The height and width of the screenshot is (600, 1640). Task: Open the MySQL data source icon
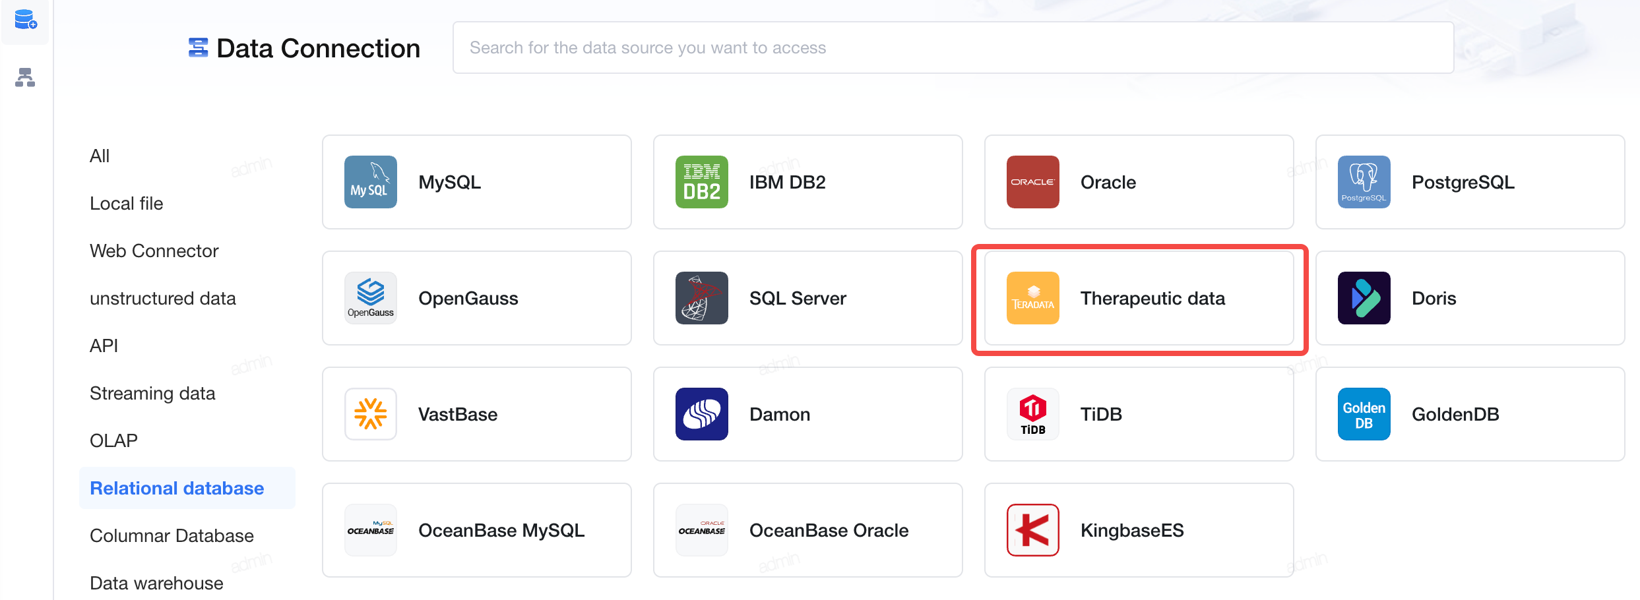tap(371, 182)
